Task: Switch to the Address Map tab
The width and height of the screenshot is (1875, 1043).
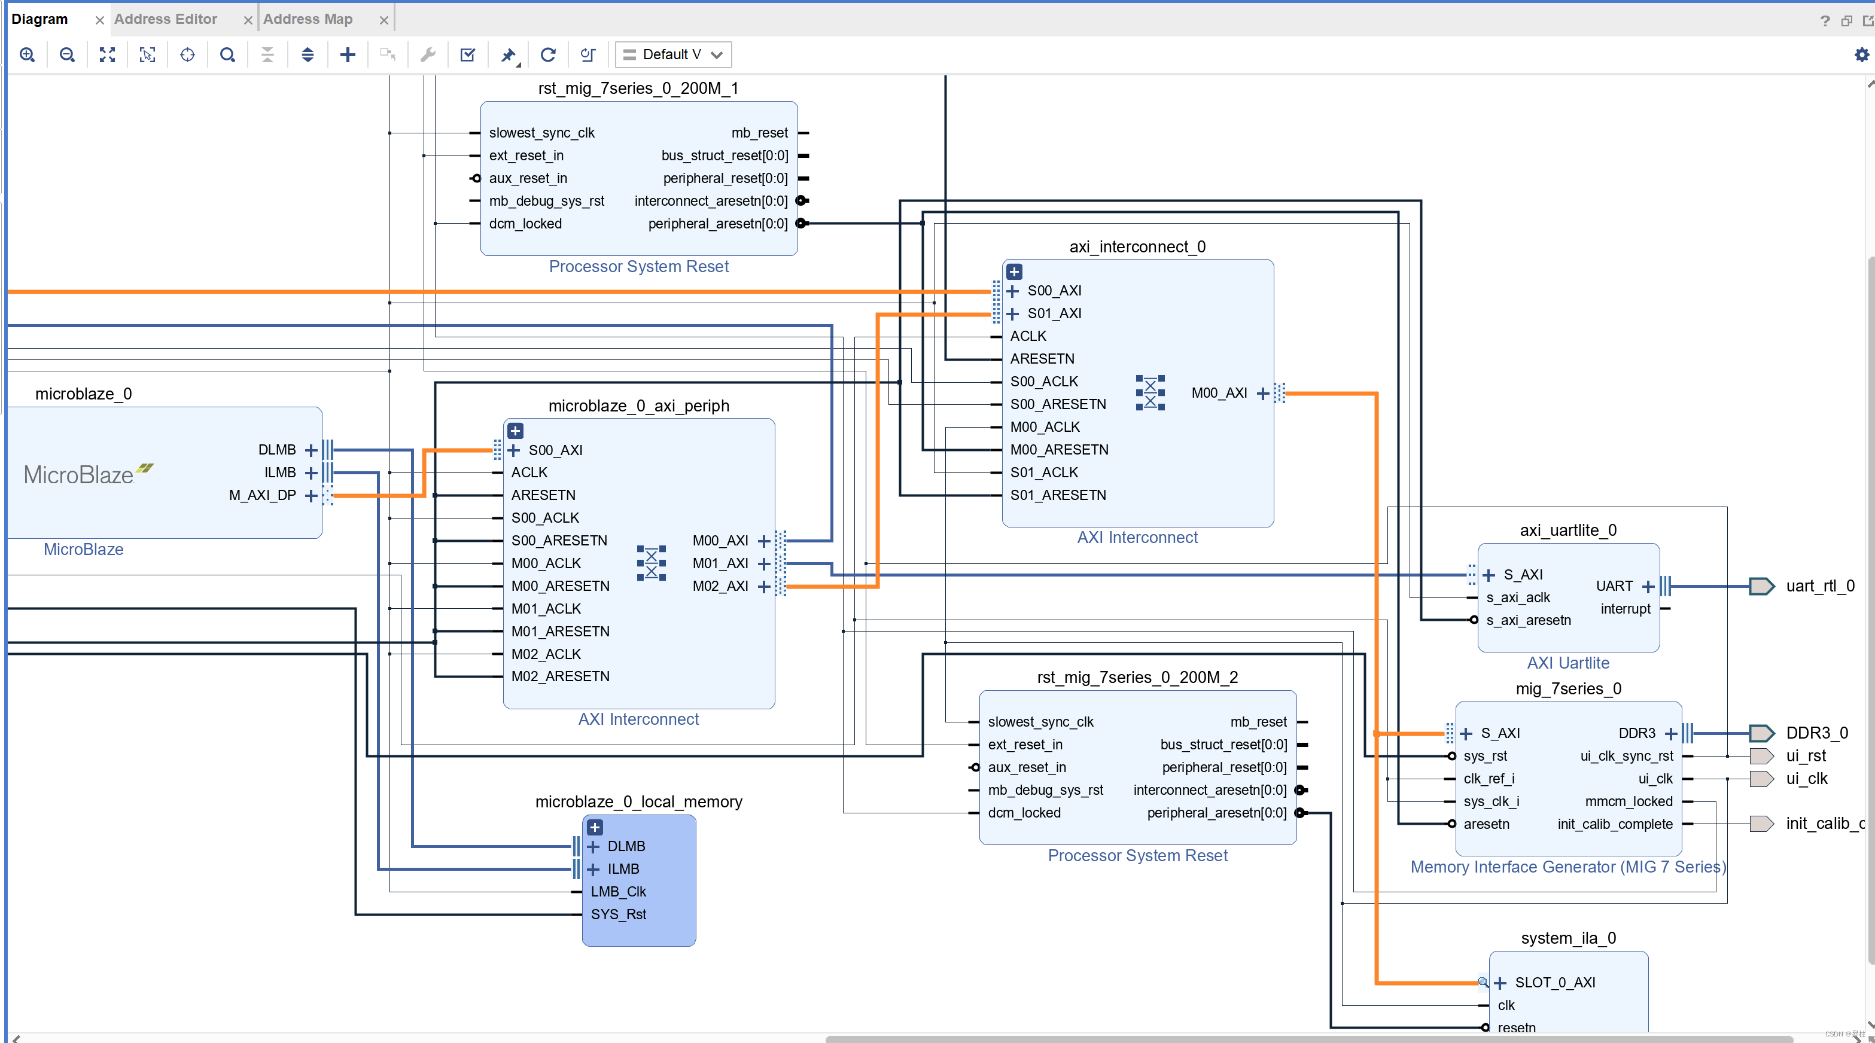Action: [308, 19]
